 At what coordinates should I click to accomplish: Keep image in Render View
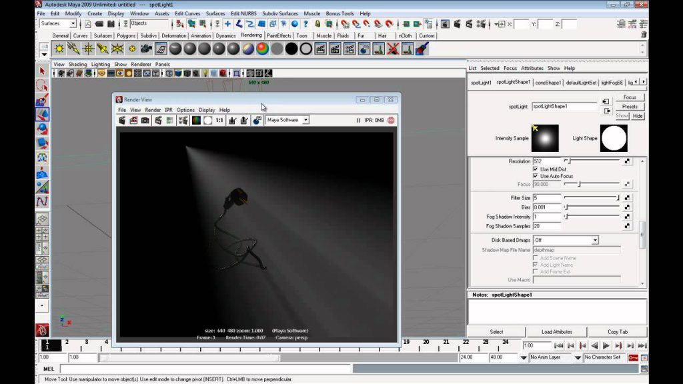(233, 120)
